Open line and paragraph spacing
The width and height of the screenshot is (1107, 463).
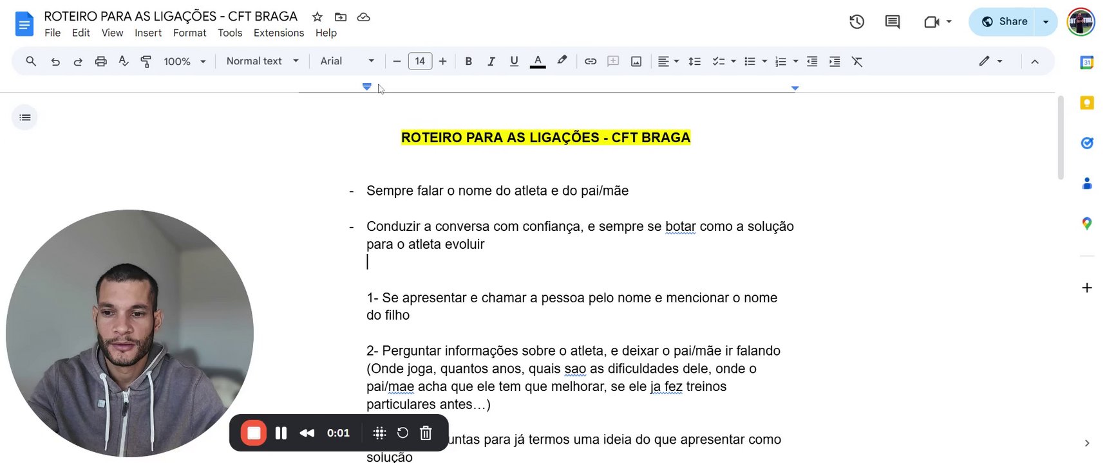pos(694,62)
